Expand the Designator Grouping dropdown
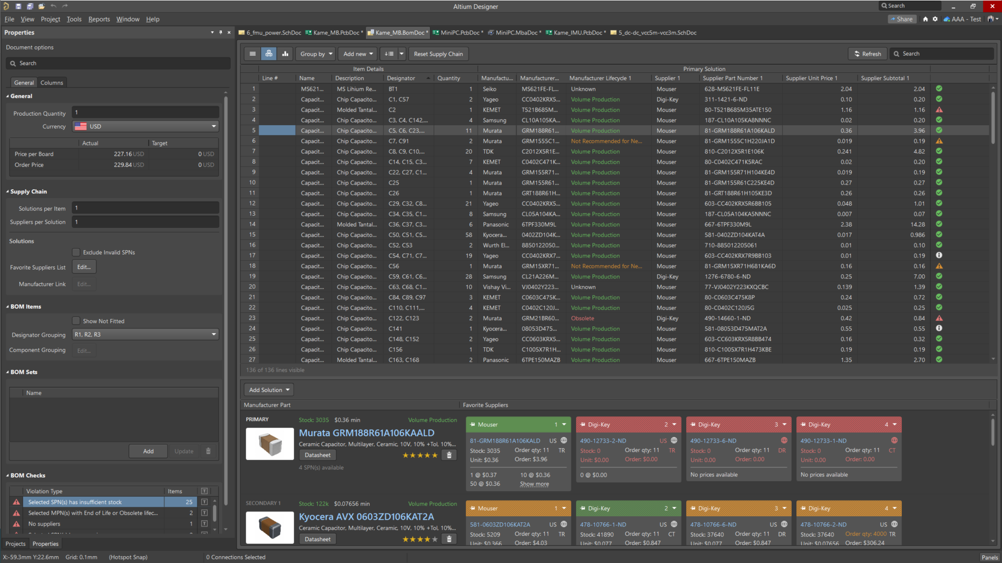The height and width of the screenshot is (563, 1002). click(213, 334)
